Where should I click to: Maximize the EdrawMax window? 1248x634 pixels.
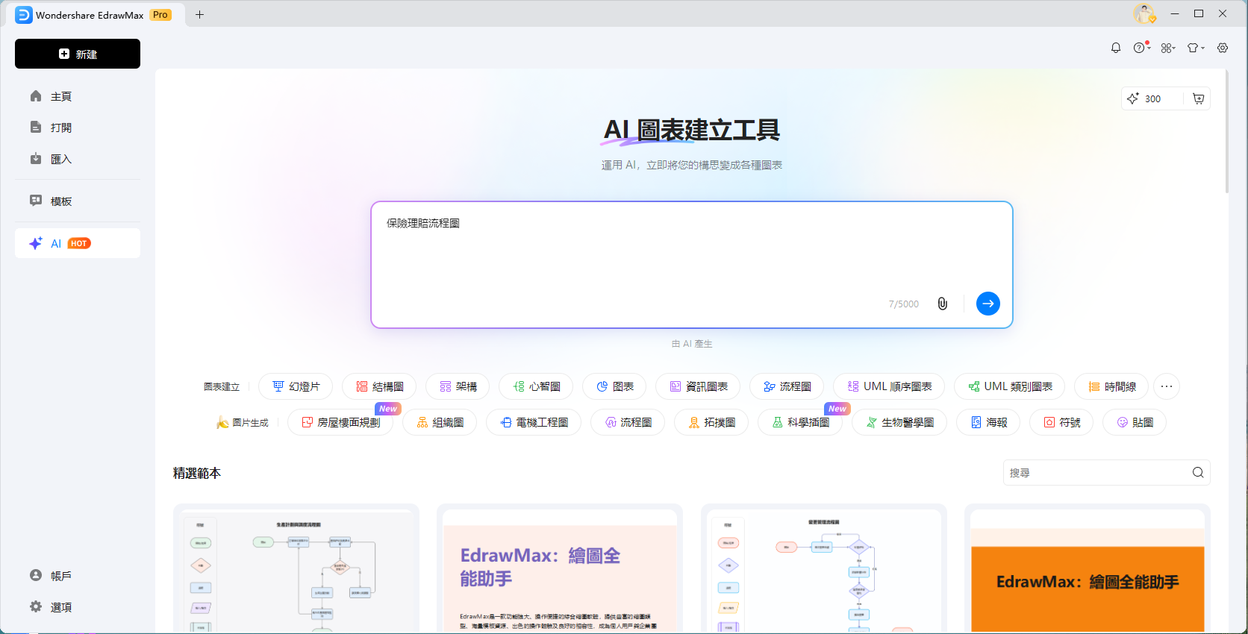1199,13
